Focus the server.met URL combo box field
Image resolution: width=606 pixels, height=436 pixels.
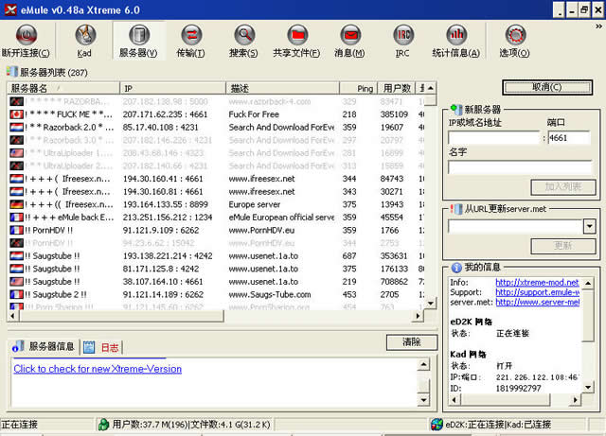515,226
